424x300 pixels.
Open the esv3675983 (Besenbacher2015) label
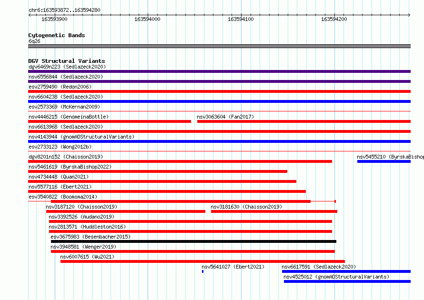click(x=91, y=237)
